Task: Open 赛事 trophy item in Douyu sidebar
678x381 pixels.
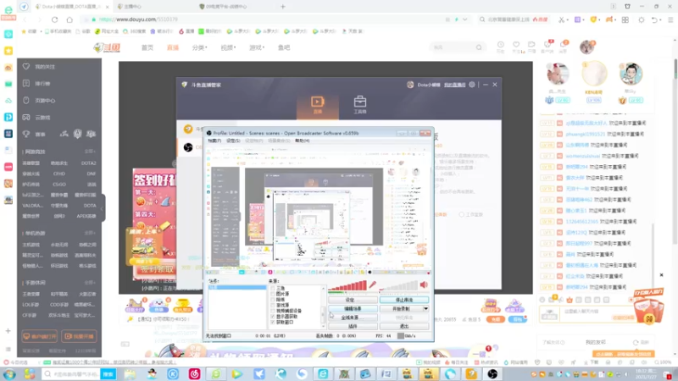Action: click(x=35, y=135)
